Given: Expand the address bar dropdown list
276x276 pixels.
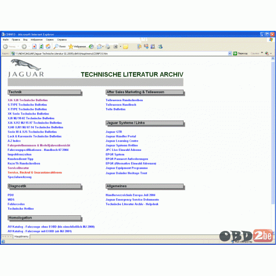Looking at the screenshot, I should [x=230, y=53].
